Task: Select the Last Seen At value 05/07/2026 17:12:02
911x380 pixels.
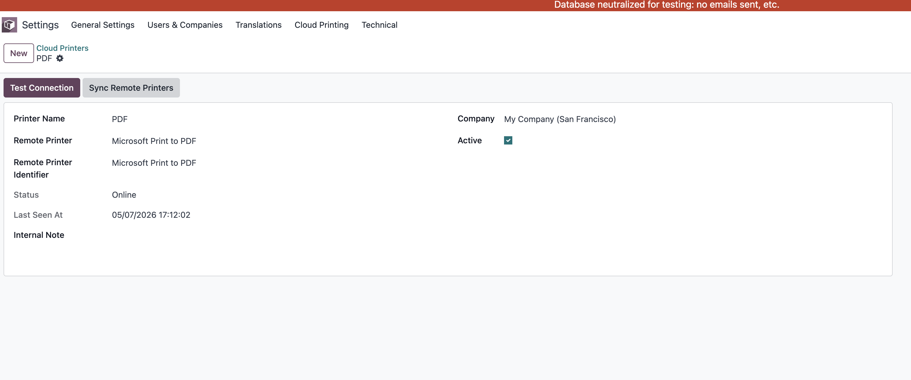Action: point(151,215)
